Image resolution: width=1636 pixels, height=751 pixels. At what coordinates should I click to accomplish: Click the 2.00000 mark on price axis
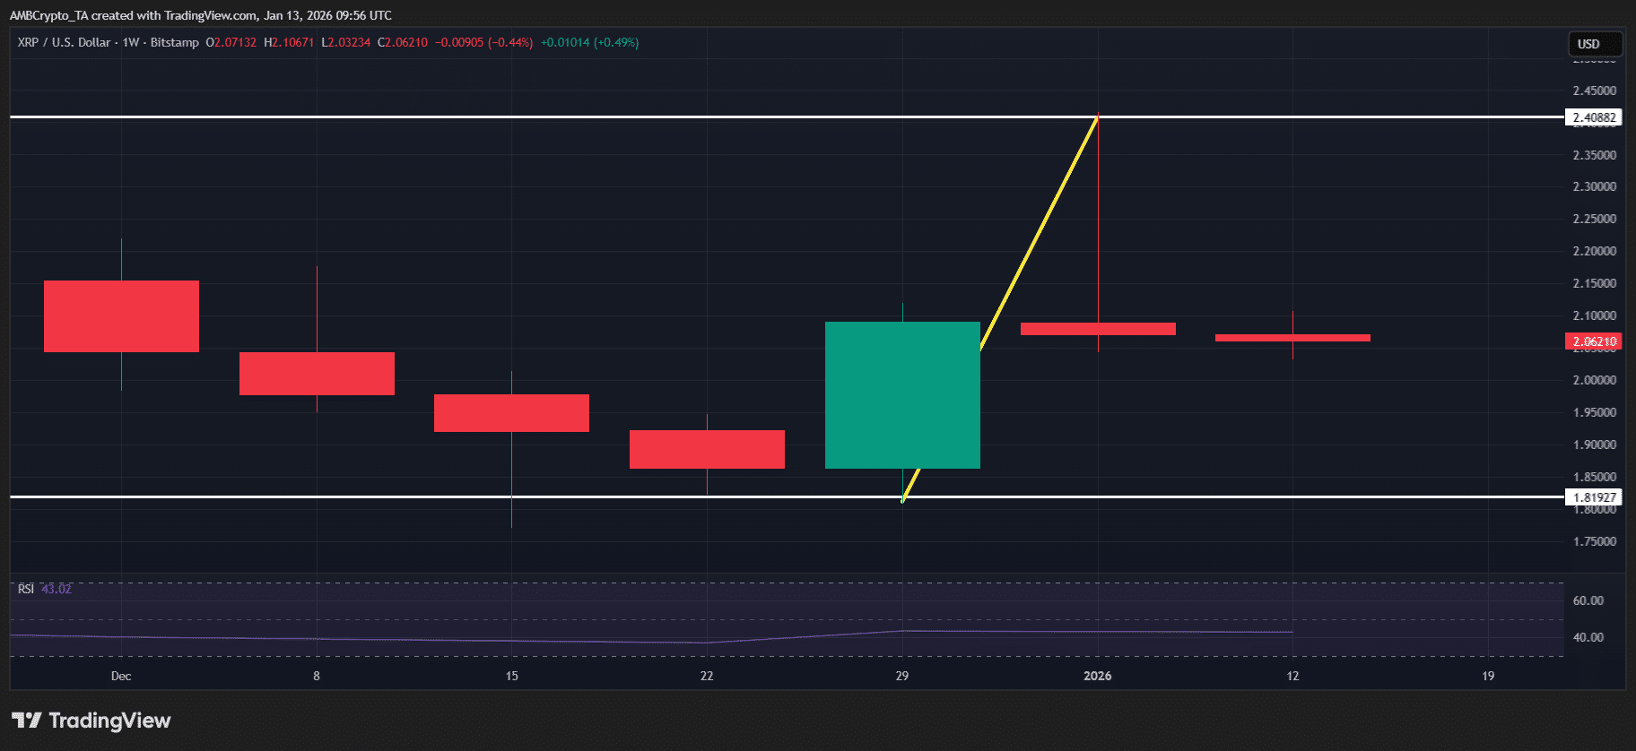[x=1594, y=380]
